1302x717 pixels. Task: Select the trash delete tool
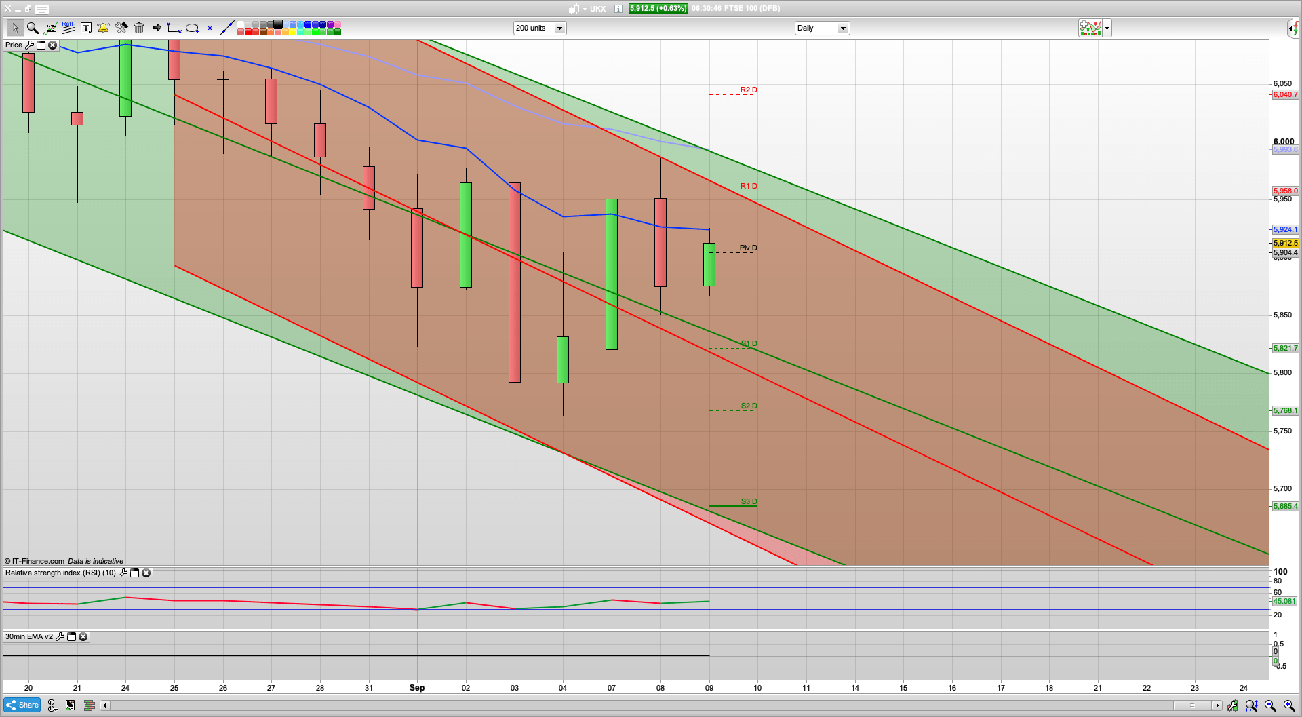138,28
